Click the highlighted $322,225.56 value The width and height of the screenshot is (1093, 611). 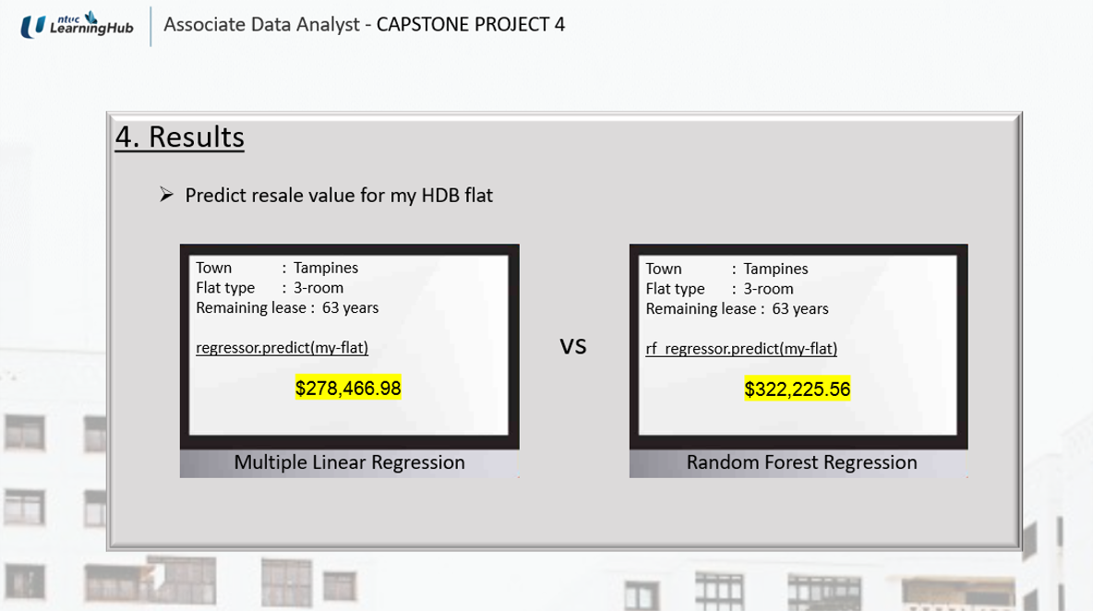pos(798,389)
